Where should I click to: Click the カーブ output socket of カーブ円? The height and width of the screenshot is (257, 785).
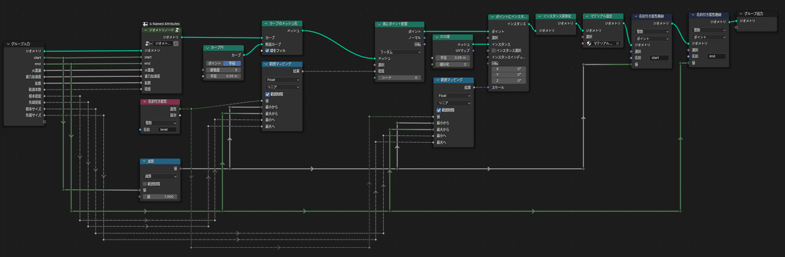coord(244,55)
